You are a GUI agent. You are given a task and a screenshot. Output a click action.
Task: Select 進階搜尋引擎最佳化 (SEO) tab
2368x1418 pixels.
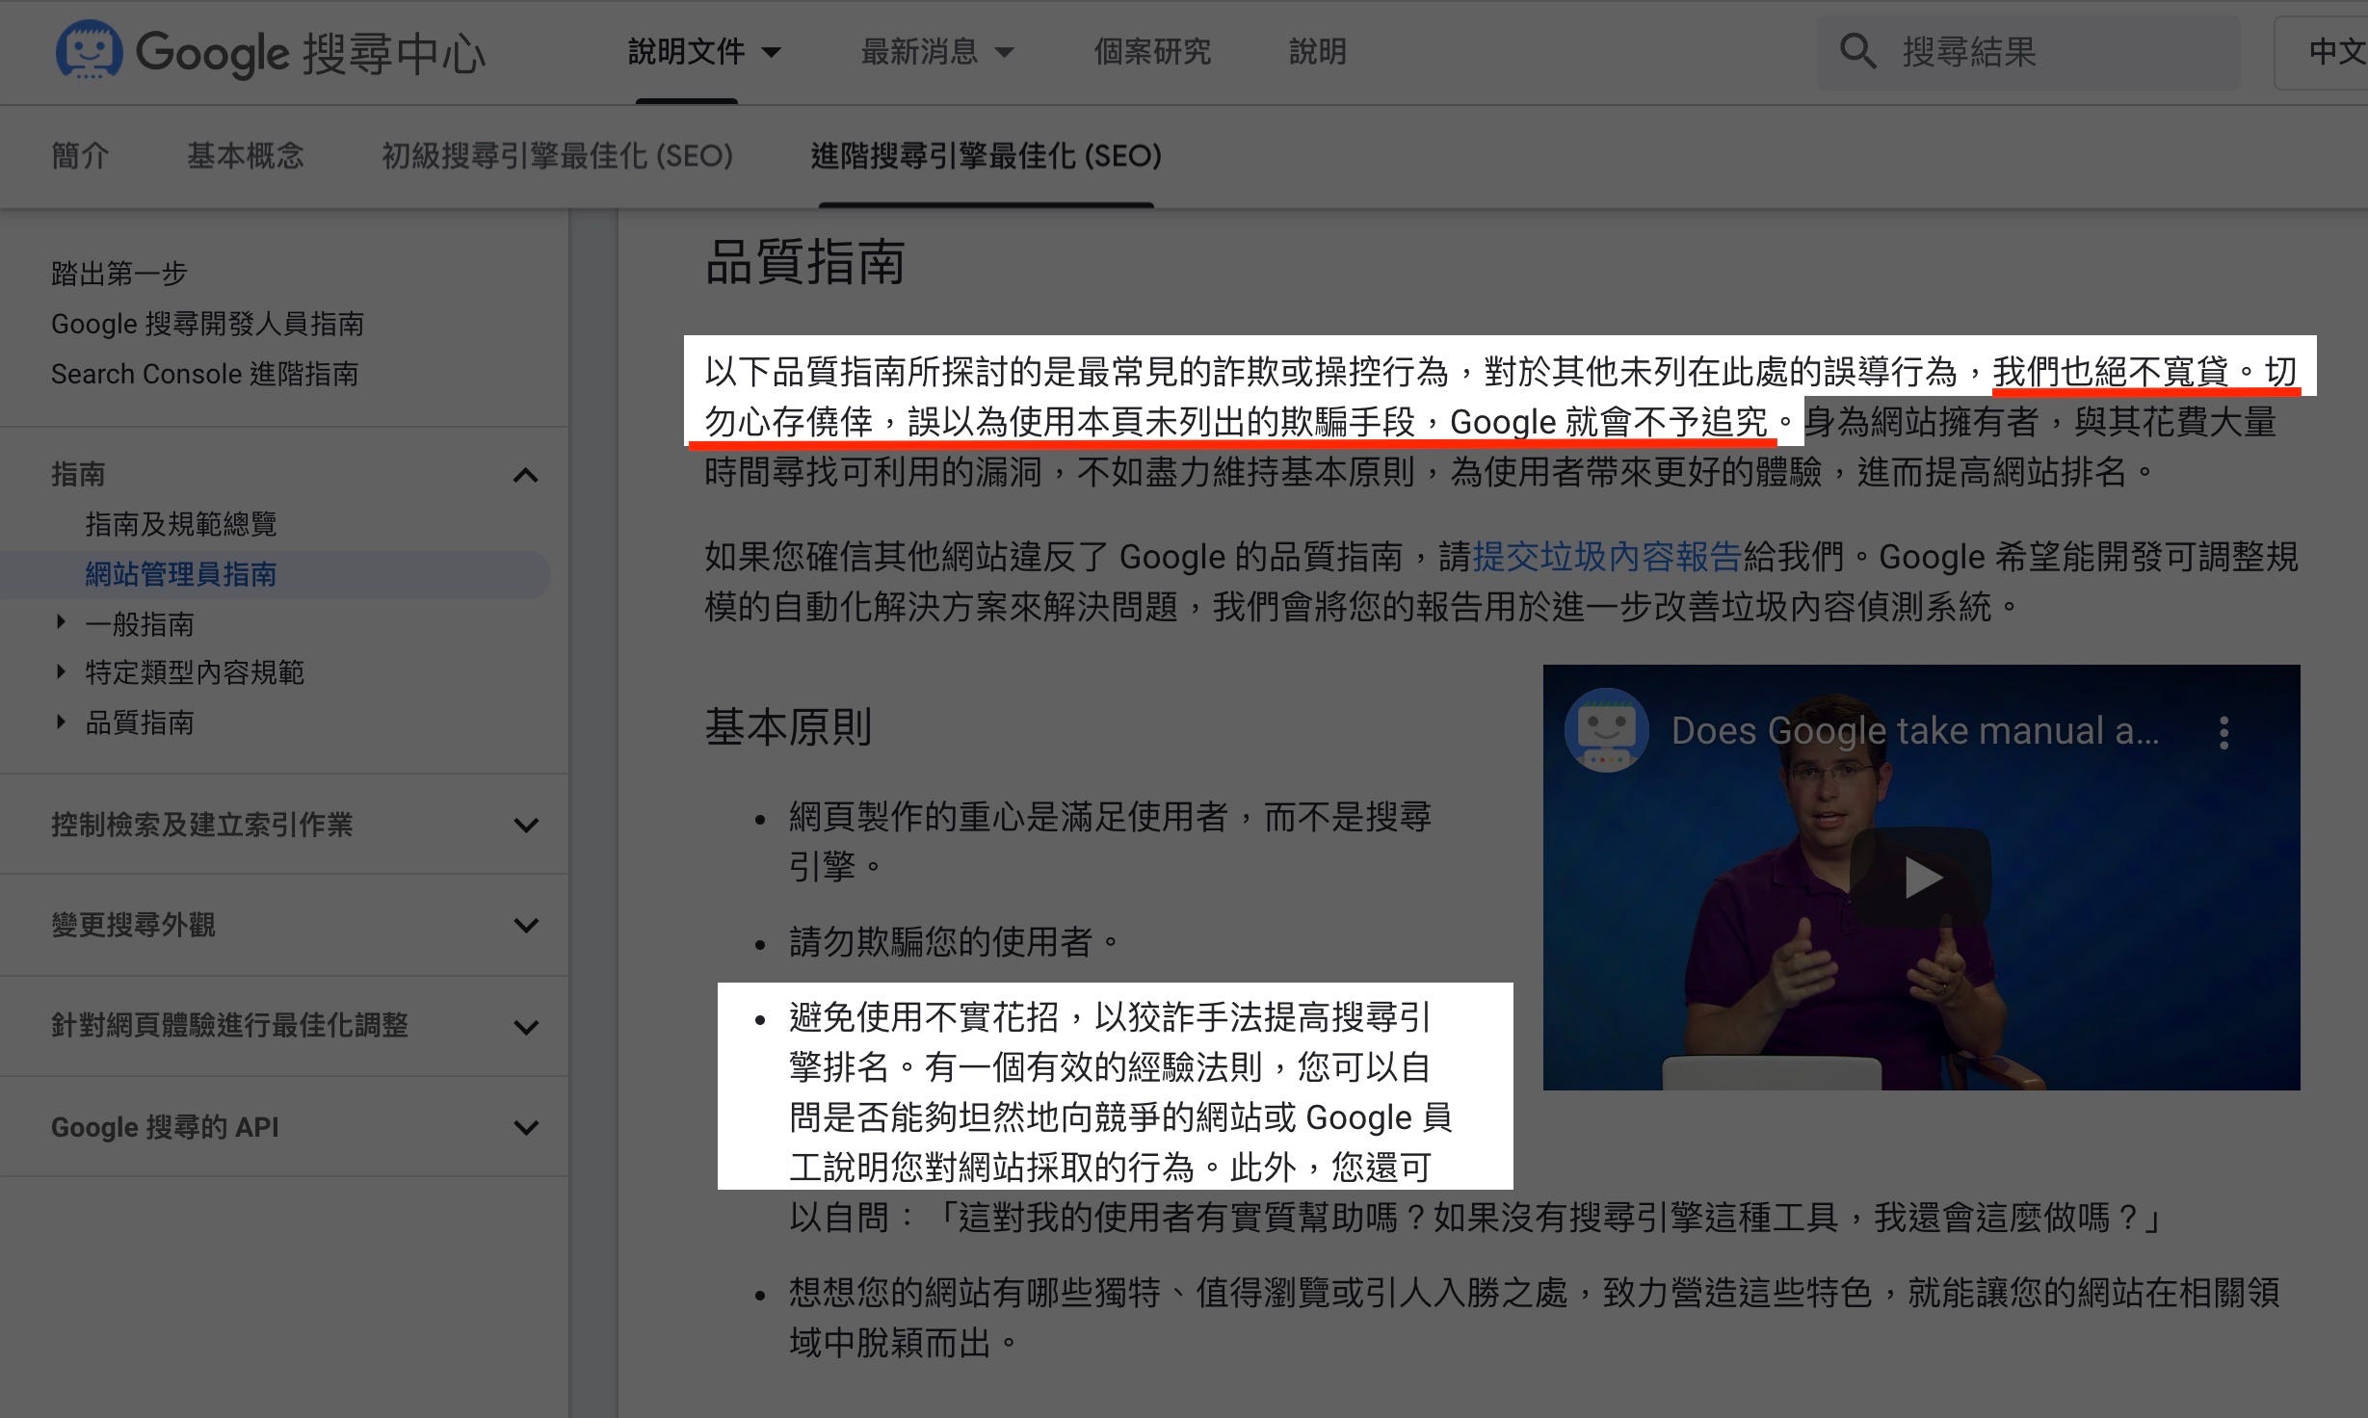click(x=987, y=155)
